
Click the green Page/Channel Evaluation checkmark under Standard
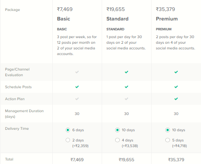click(126, 72)
